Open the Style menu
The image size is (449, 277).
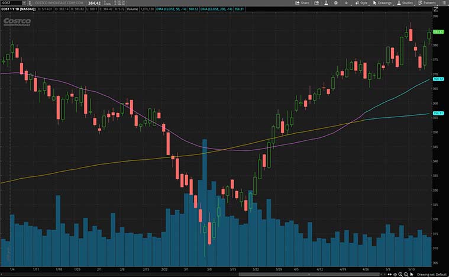point(361,3)
